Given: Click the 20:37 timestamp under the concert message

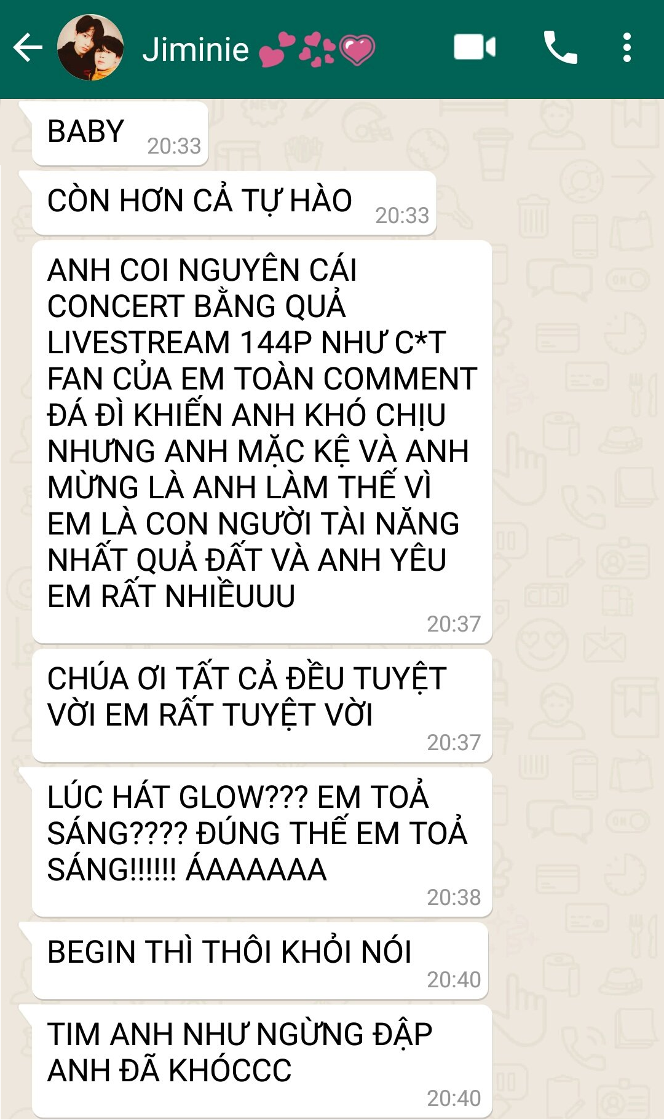Looking at the screenshot, I should coord(454,624).
